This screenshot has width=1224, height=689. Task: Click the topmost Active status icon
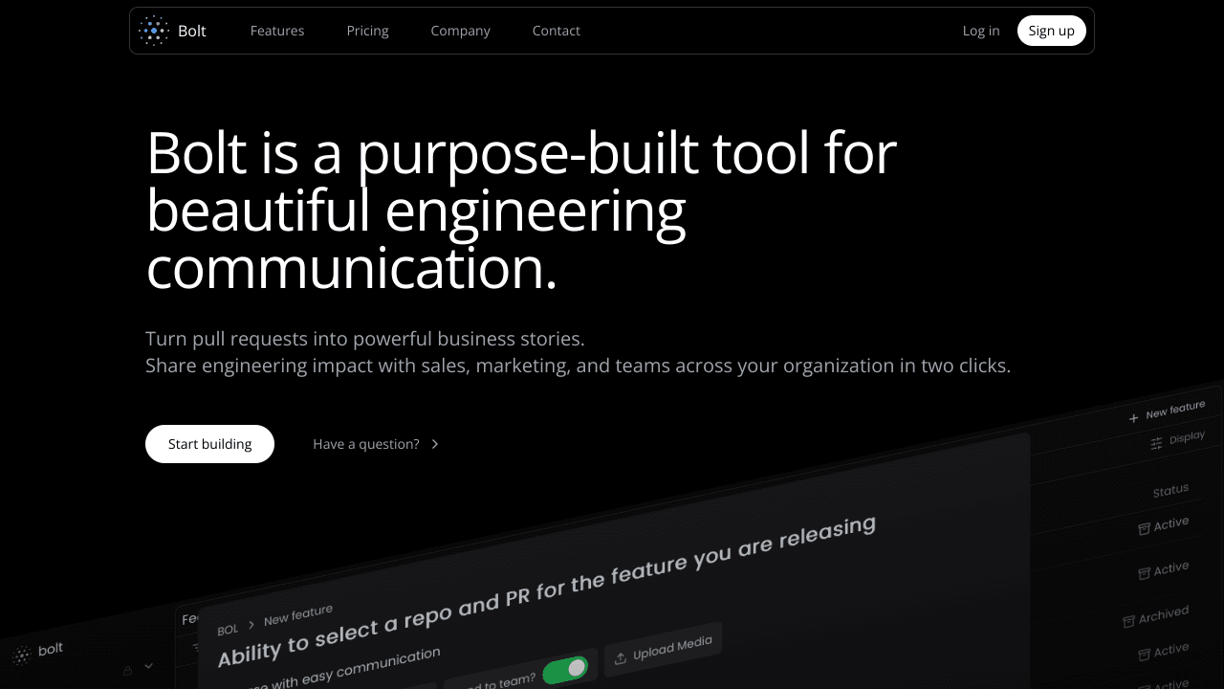(1143, 528)
